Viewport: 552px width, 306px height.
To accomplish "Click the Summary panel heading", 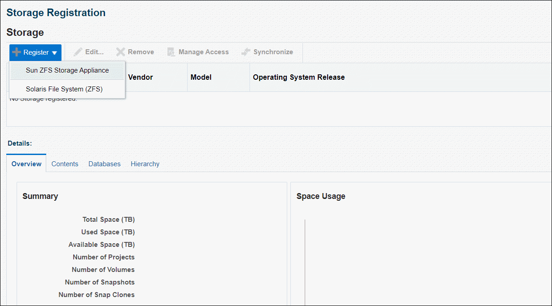I will click(40, 196).
